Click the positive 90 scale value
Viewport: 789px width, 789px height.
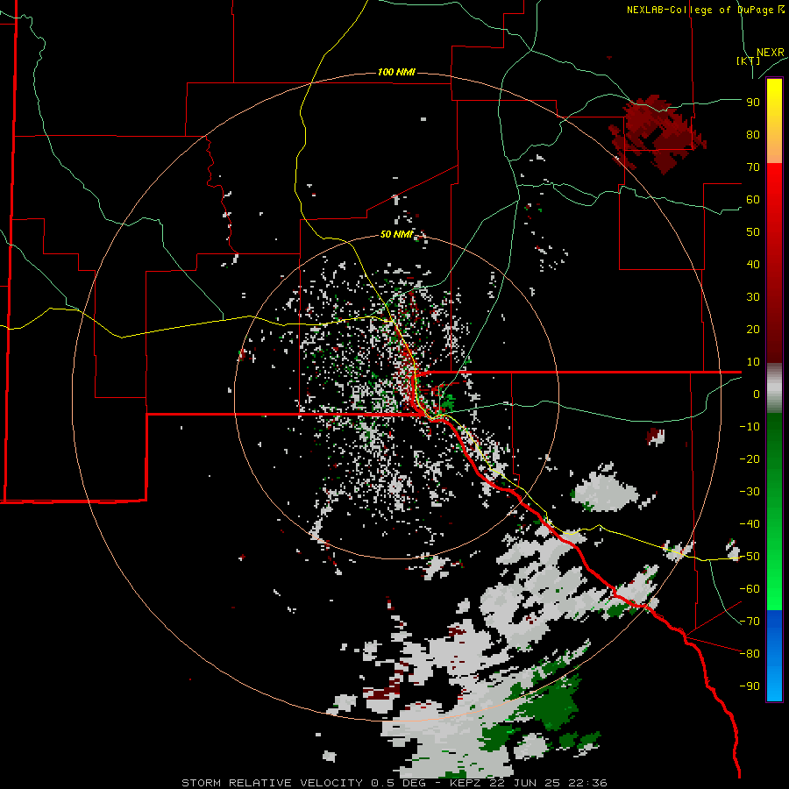(x=753, y=103)
